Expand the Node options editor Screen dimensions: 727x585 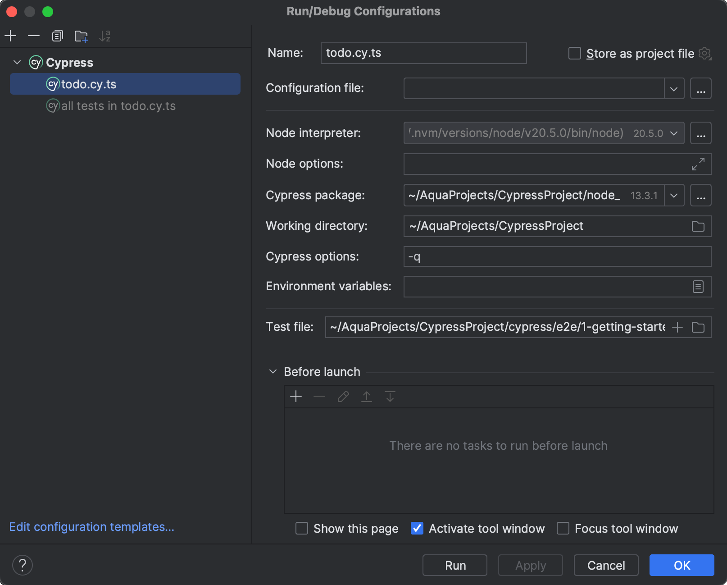698,164
